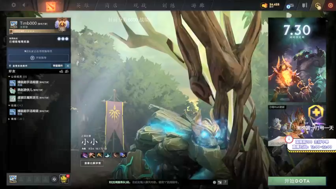
Task: Click the friends list options icon beside add friend
Action: [67, 71]
